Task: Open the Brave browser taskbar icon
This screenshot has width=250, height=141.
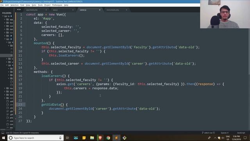Action: pyautogui.click(x=100, y=138)
